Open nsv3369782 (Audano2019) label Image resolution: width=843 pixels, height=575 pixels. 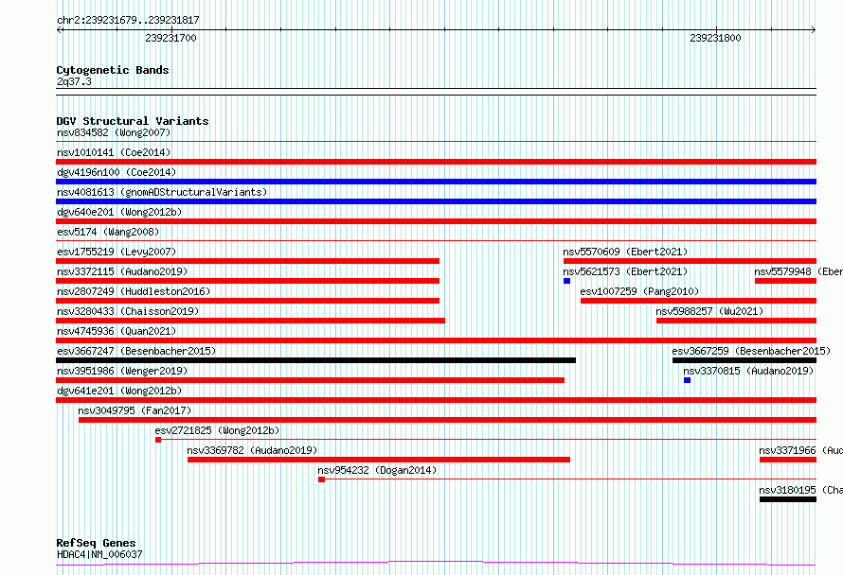click(x=252, y=450)
